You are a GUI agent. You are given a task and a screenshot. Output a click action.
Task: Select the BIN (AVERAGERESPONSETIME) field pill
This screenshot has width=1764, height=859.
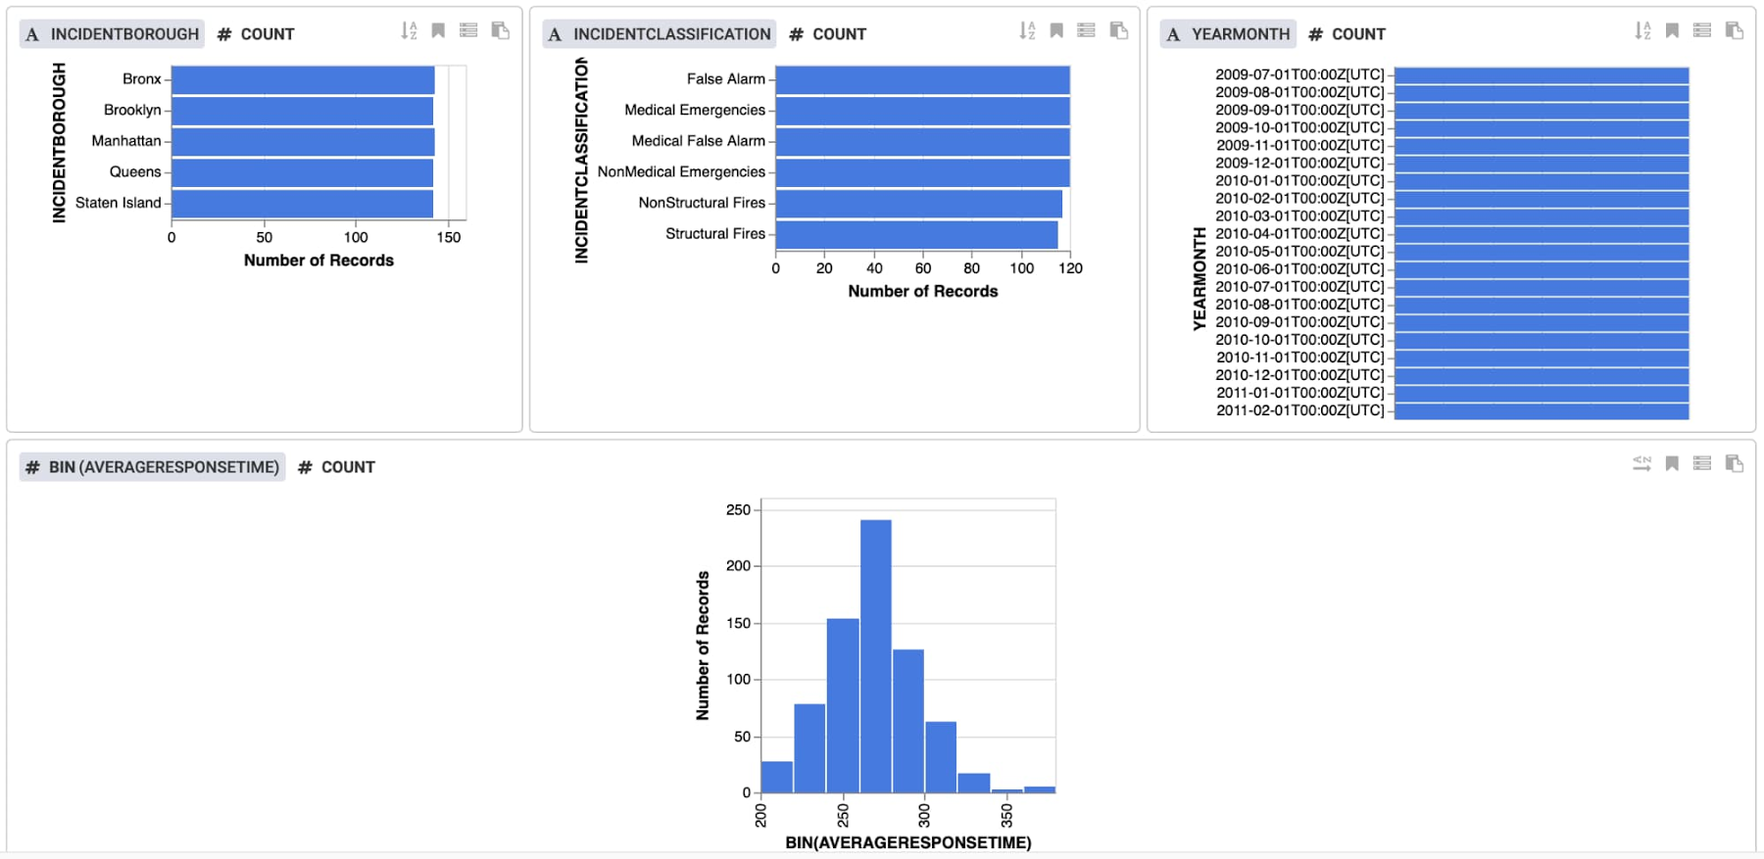click(x=153, y=467)
